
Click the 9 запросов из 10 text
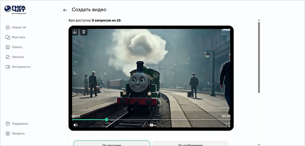point(106,20)
